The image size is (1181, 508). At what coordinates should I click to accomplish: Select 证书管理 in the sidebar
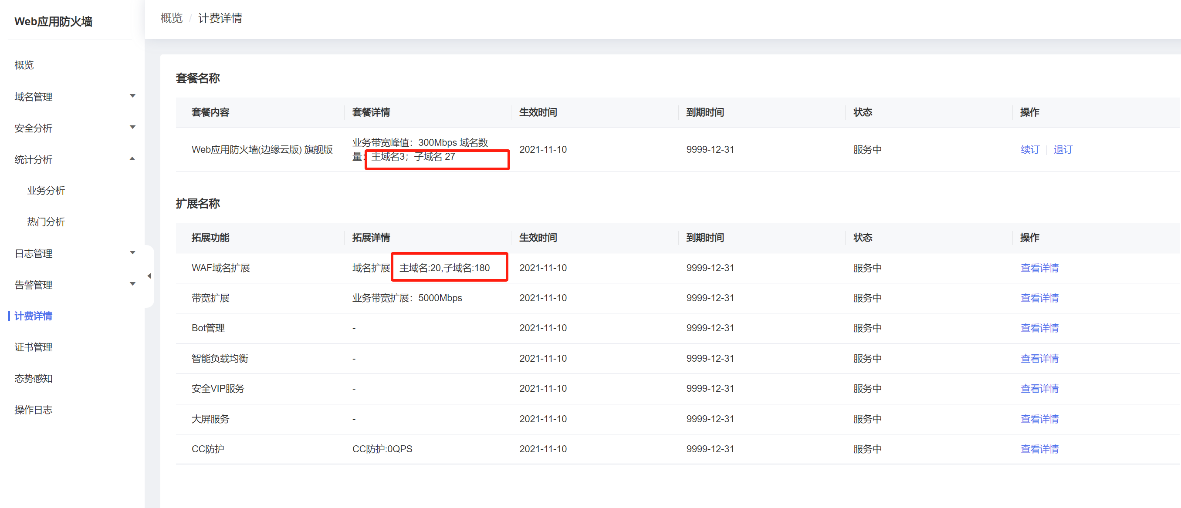(33, 347)
